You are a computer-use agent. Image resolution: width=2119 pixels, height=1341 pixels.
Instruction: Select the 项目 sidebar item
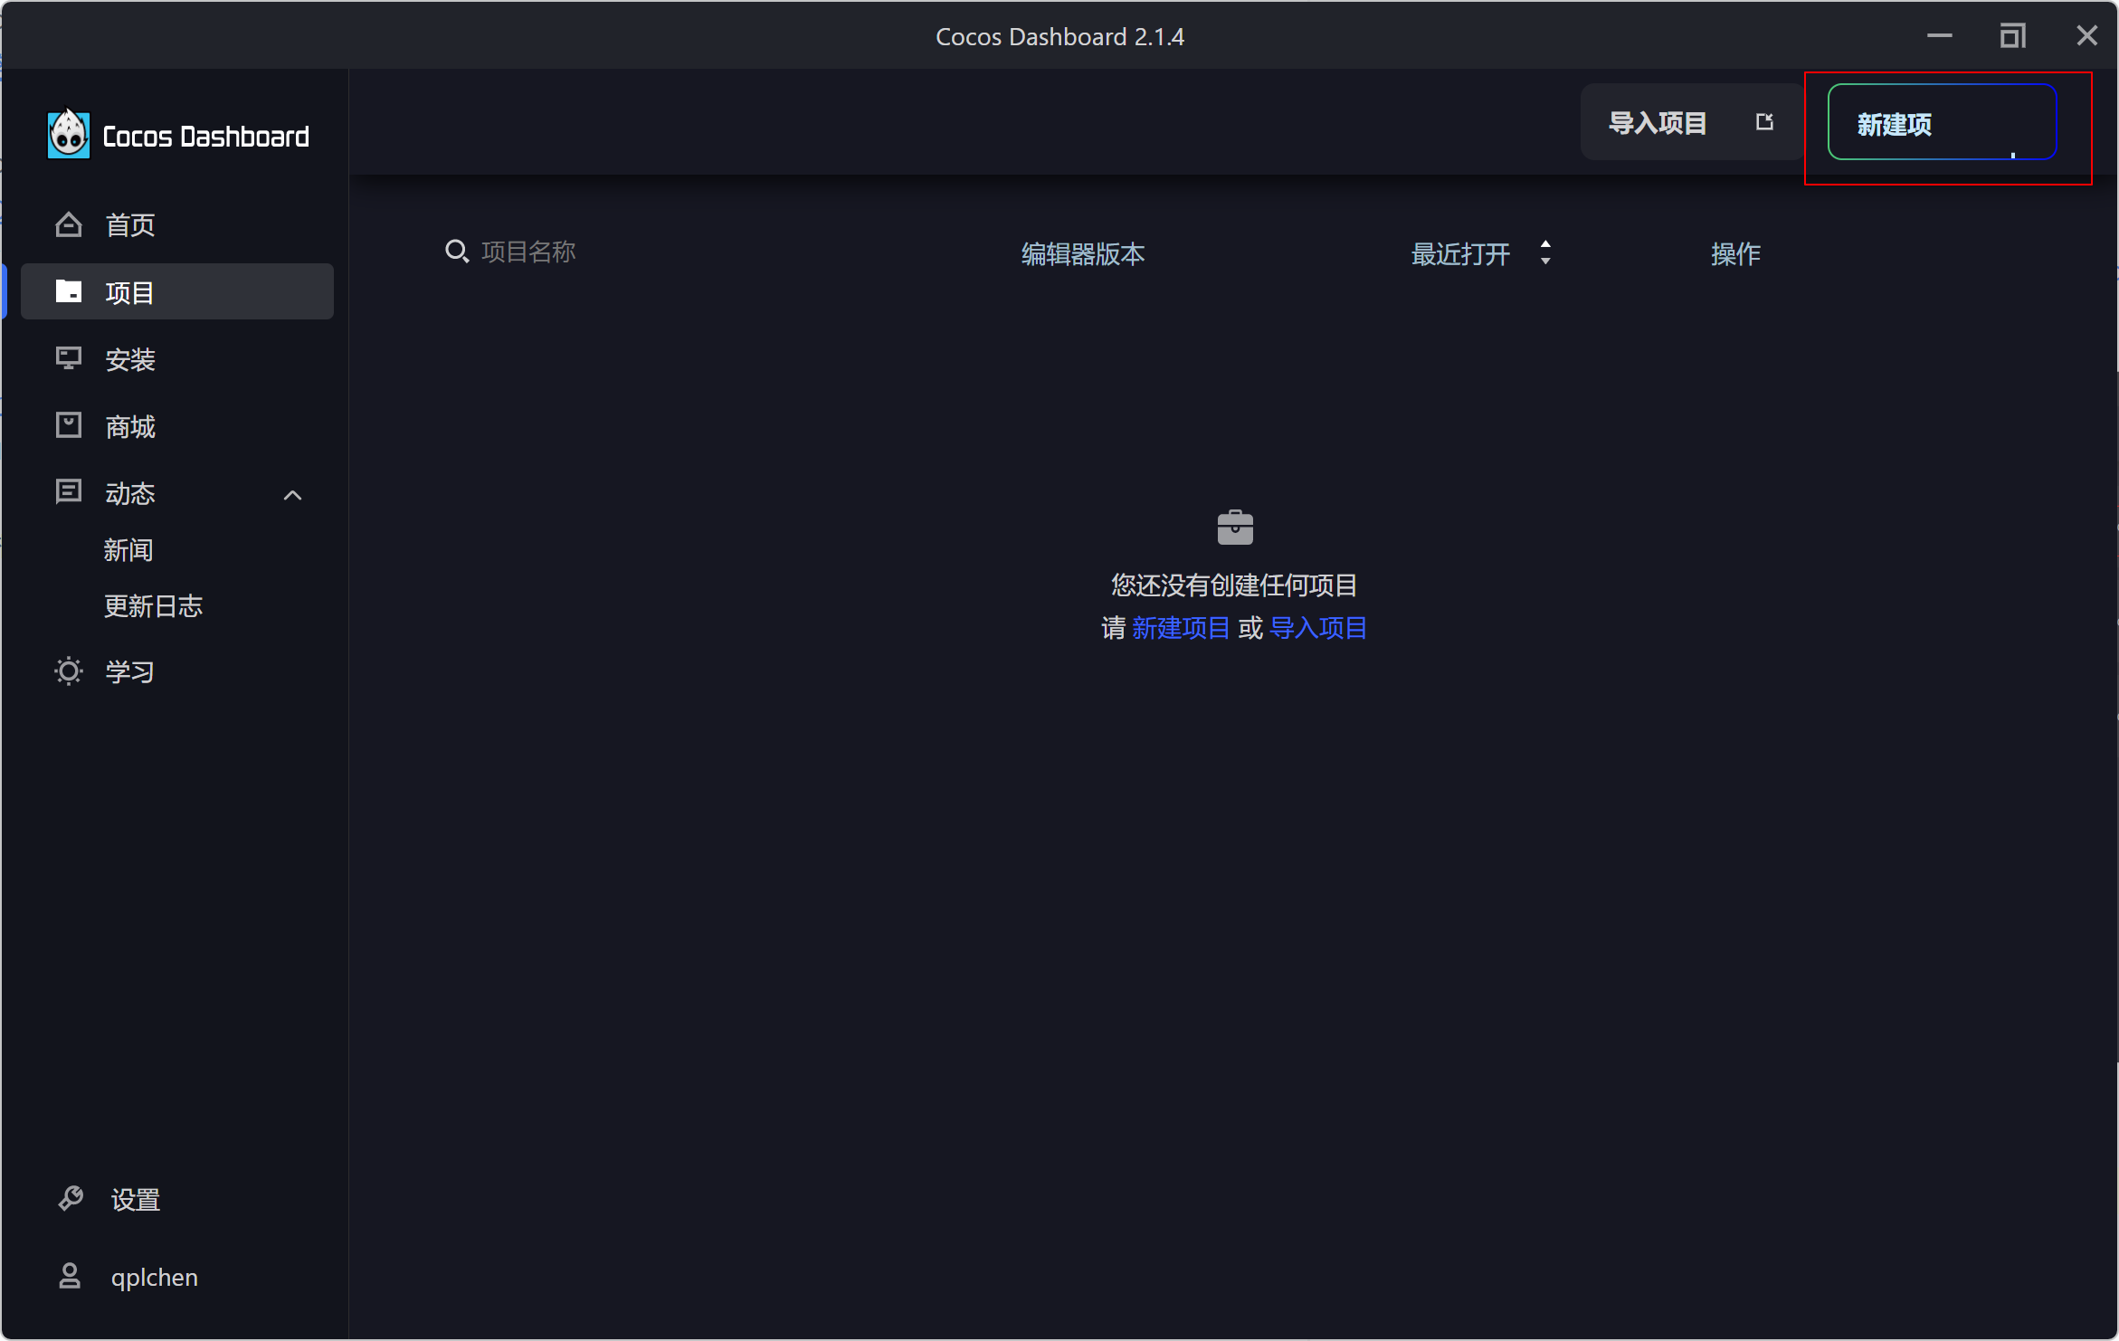tap(177, 291)
